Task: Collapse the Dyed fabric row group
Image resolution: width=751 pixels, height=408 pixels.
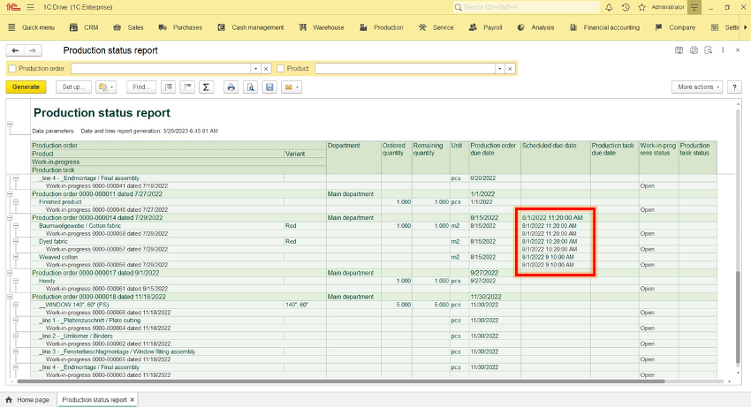Action: click(x=16, y=241)
